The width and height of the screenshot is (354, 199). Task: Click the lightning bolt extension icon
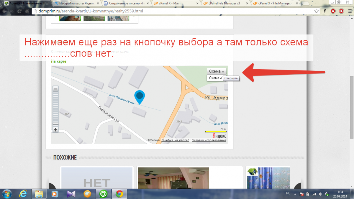coord(325,11)
